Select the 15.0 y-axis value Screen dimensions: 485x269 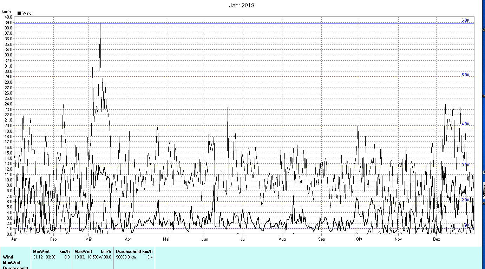8,153
